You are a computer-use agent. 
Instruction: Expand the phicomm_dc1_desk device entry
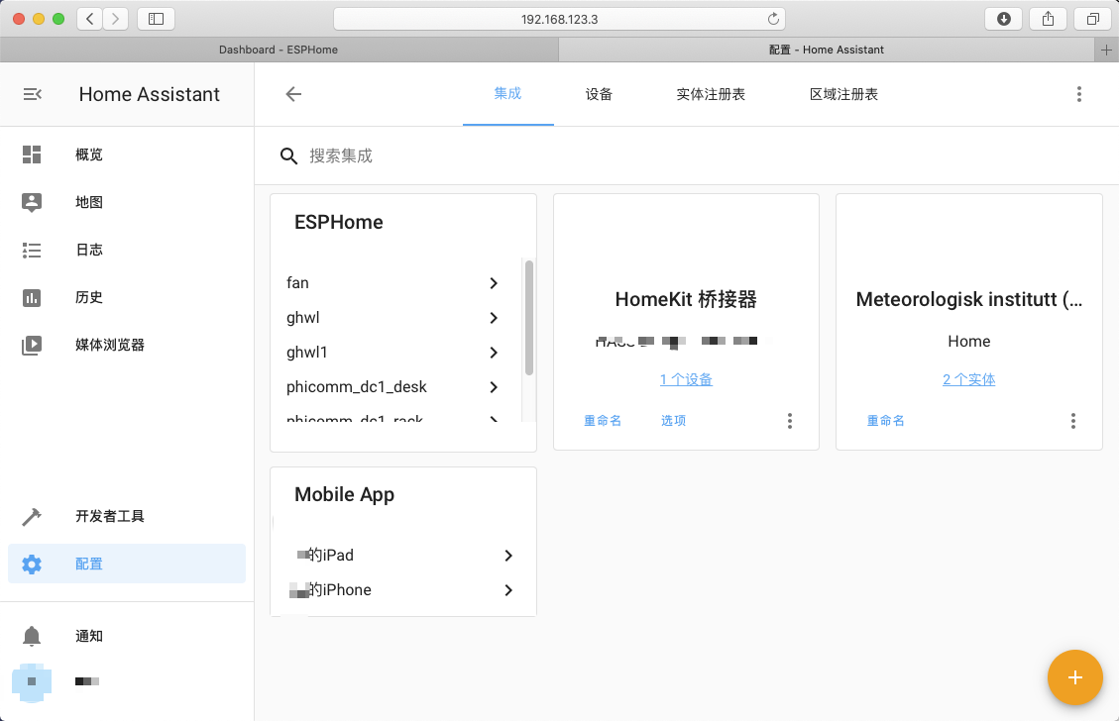494,387
